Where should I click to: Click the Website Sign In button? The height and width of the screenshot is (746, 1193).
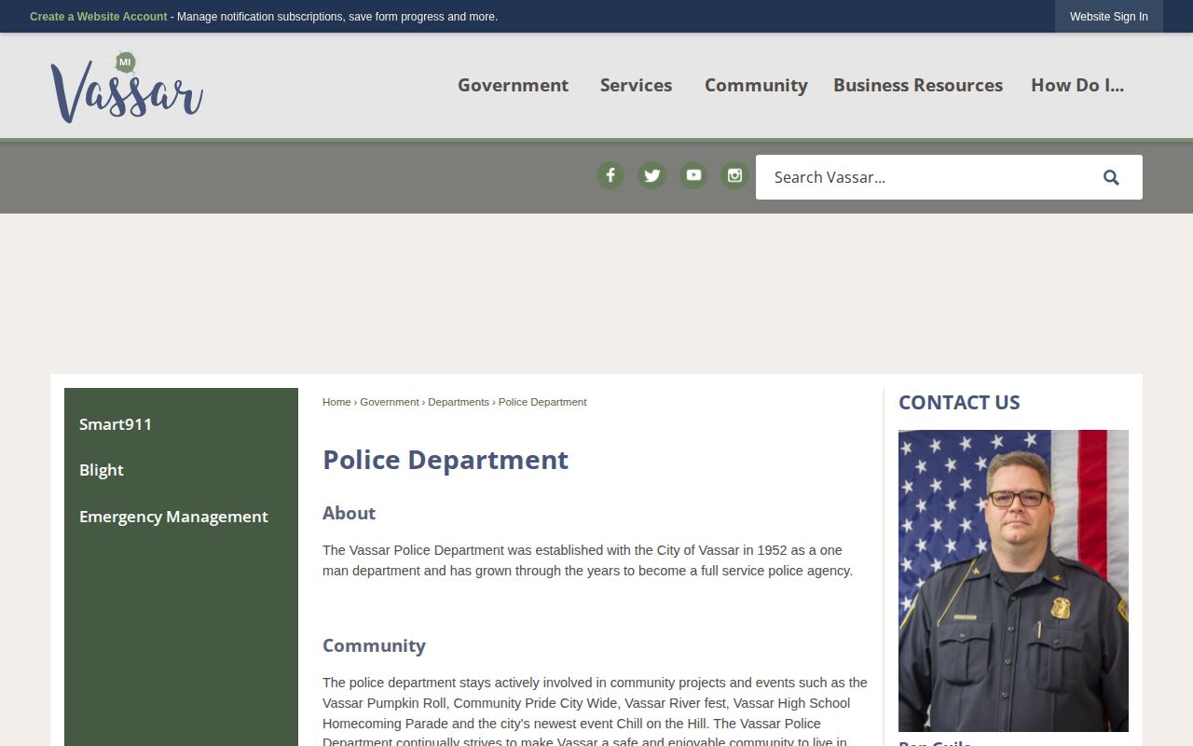(x=1109, y=17)
